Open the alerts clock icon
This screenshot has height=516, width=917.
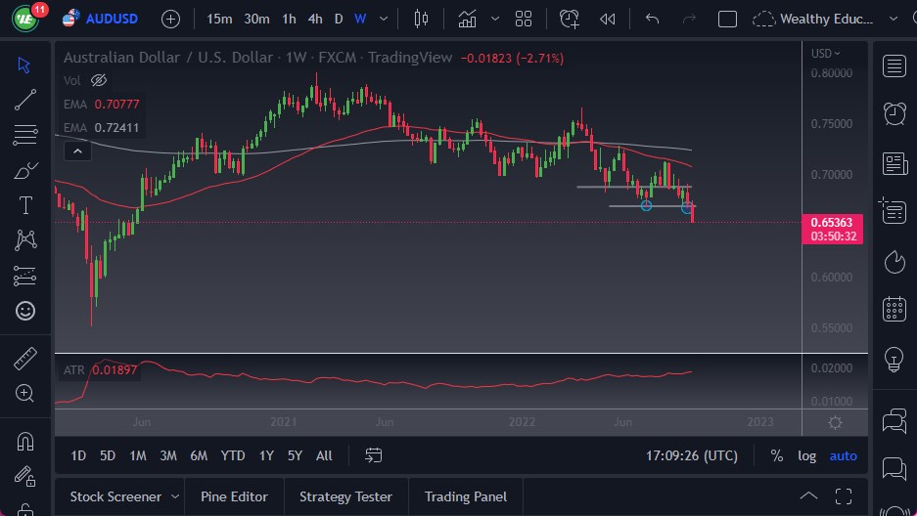(894, 113)
